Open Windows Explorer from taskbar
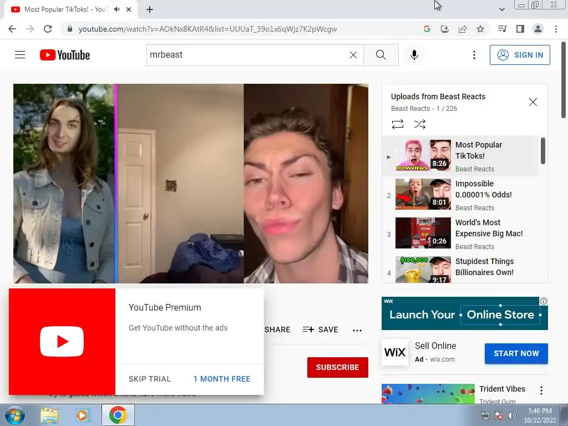This screenshot has height=426, width=568. (49, 415)
